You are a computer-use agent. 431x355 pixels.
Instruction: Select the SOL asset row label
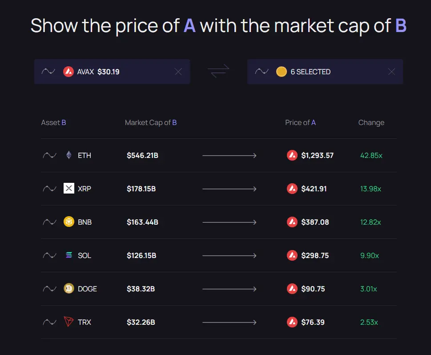point(85,255)
